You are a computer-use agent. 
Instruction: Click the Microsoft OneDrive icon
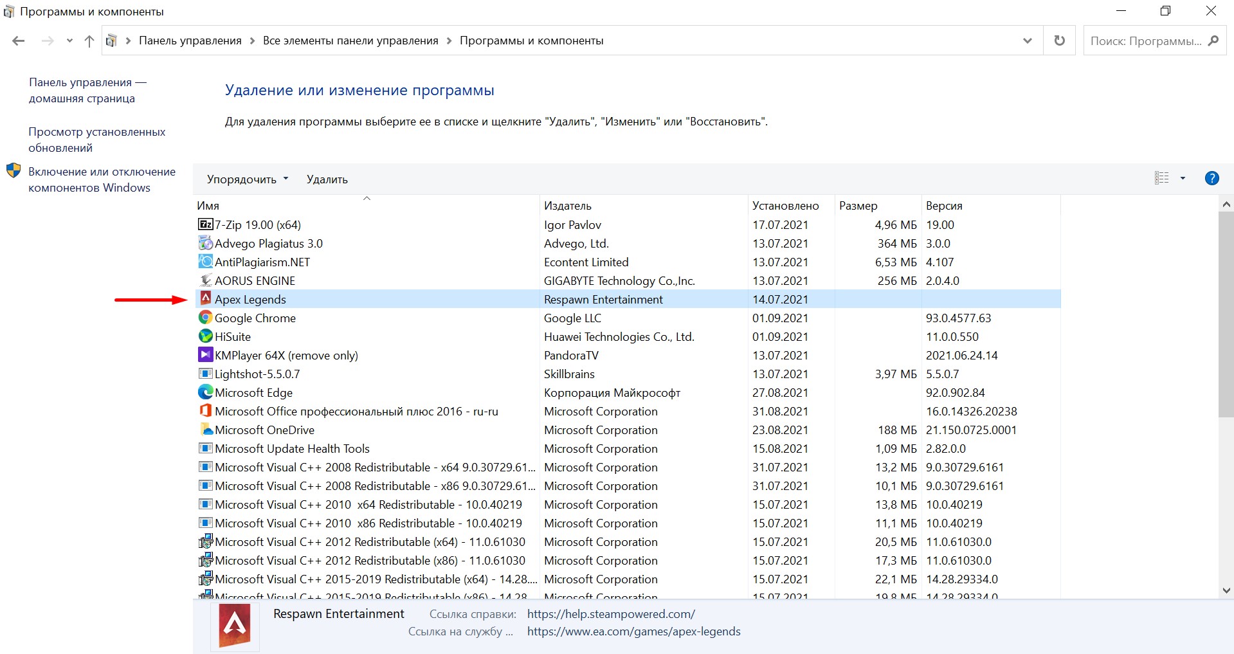coord(206,430)
